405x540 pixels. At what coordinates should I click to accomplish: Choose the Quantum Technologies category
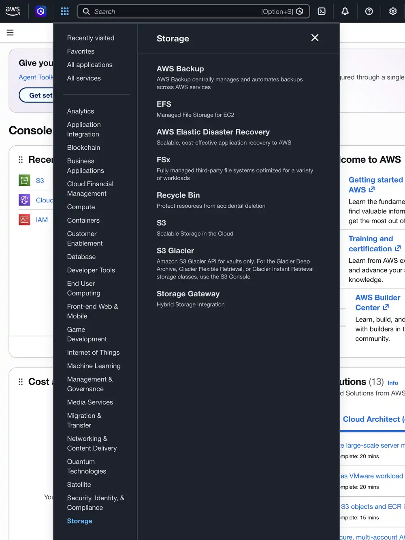[x=86, y=467]
